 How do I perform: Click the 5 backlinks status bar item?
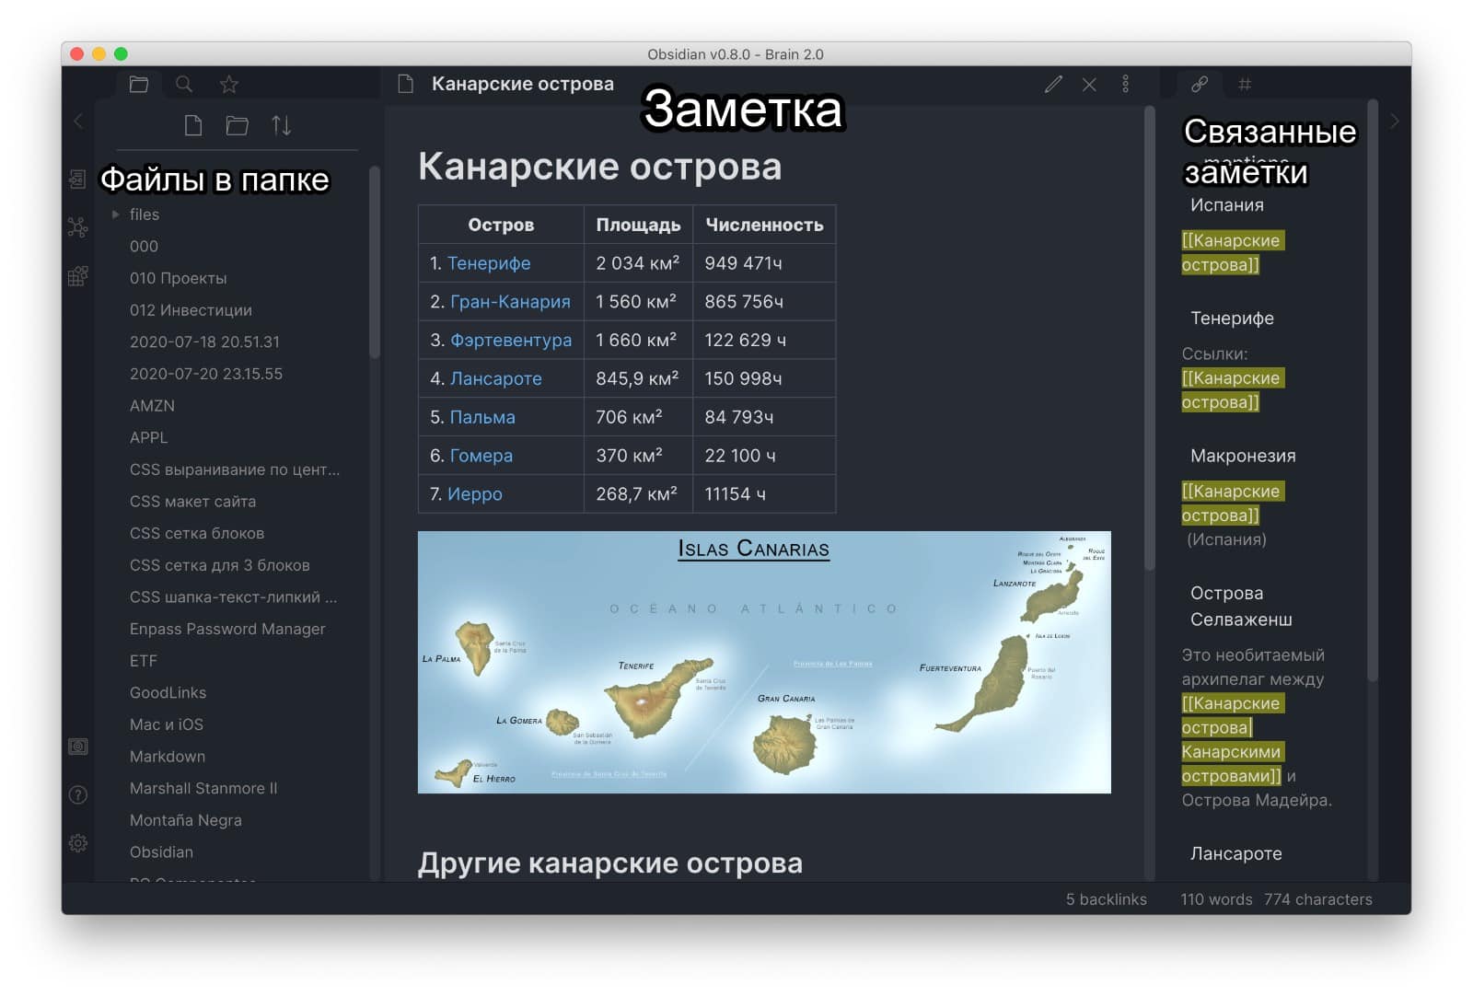coord(1106,899)
